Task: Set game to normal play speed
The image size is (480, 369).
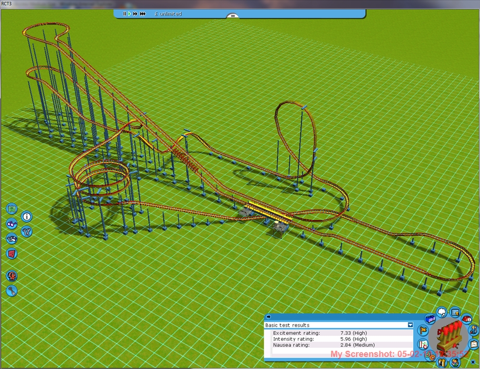Action: tap(129, 14)
